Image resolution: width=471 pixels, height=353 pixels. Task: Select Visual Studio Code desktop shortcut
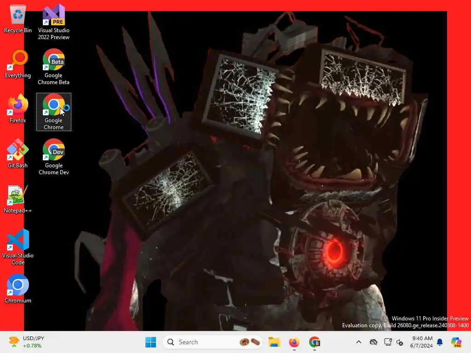[x=18, y=247]
